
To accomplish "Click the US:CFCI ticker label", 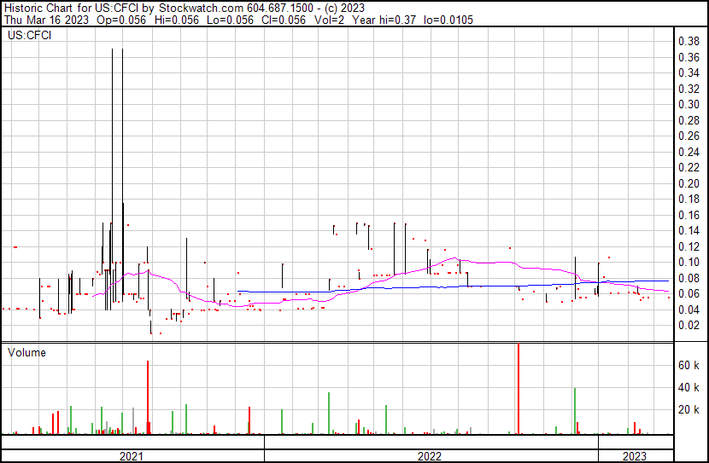I will pyautogui.click(x=28, y=36).
